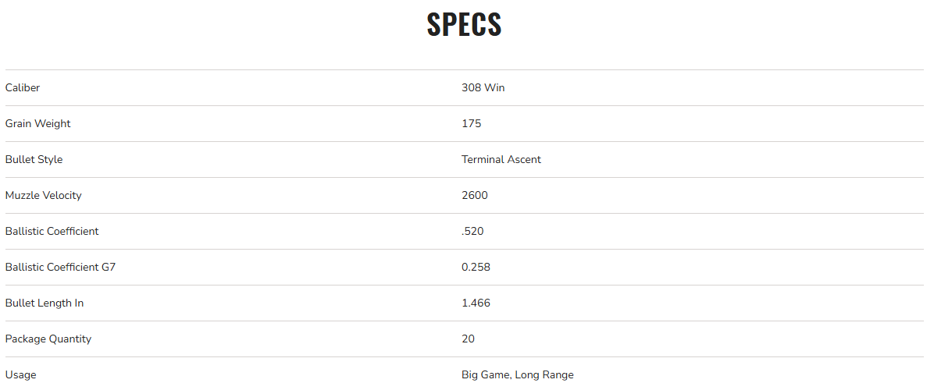Select the Terminal Ascent value

point(501,159)
